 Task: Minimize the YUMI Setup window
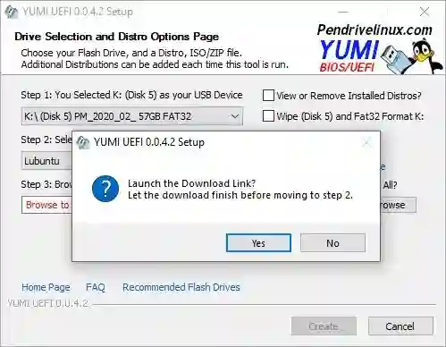[343, 12]
